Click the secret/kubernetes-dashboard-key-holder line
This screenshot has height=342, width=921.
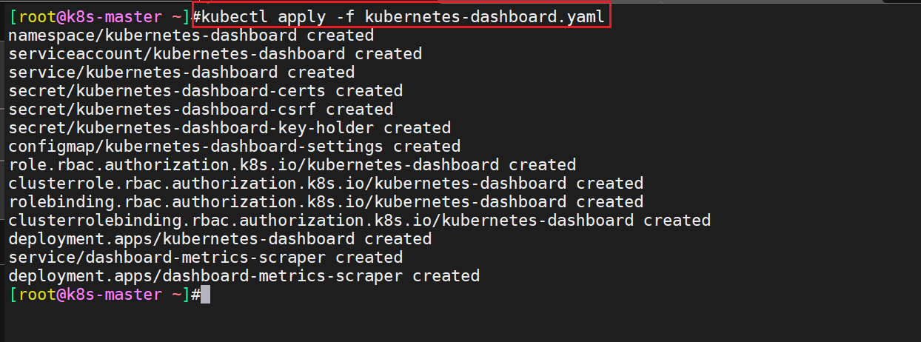230,127
